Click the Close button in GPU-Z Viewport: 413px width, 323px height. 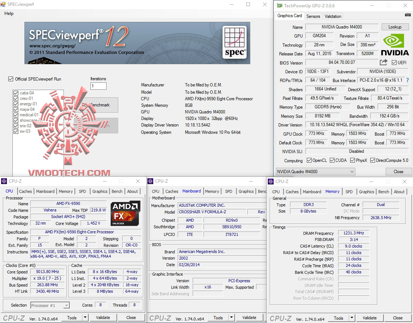(x=398, y=172)
